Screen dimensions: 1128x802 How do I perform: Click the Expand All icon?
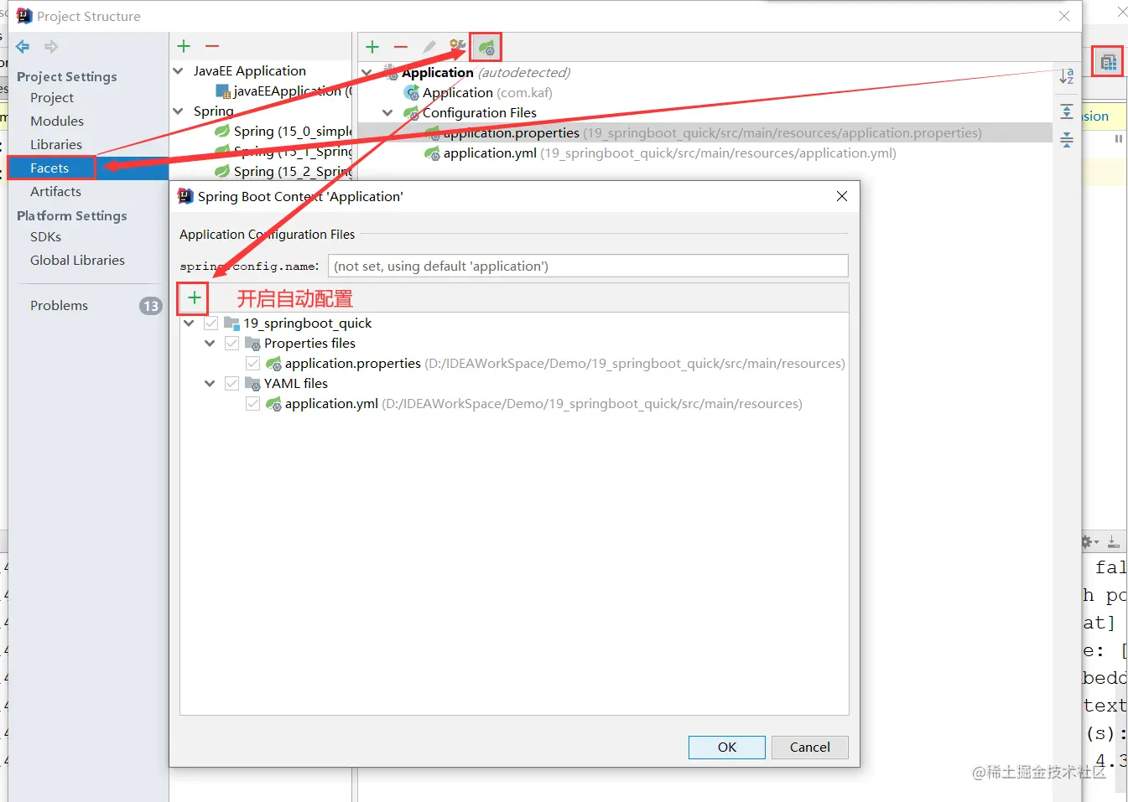coord(1067,111)
